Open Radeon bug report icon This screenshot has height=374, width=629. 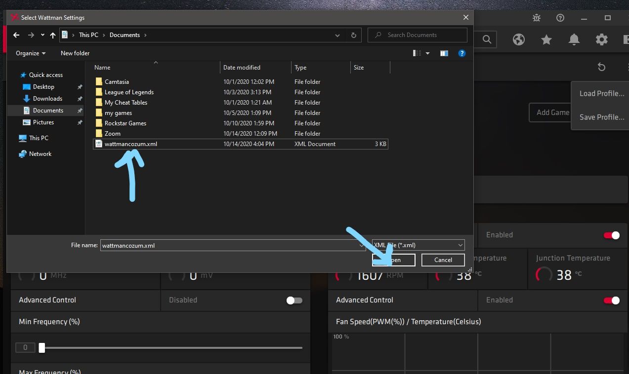537,18
